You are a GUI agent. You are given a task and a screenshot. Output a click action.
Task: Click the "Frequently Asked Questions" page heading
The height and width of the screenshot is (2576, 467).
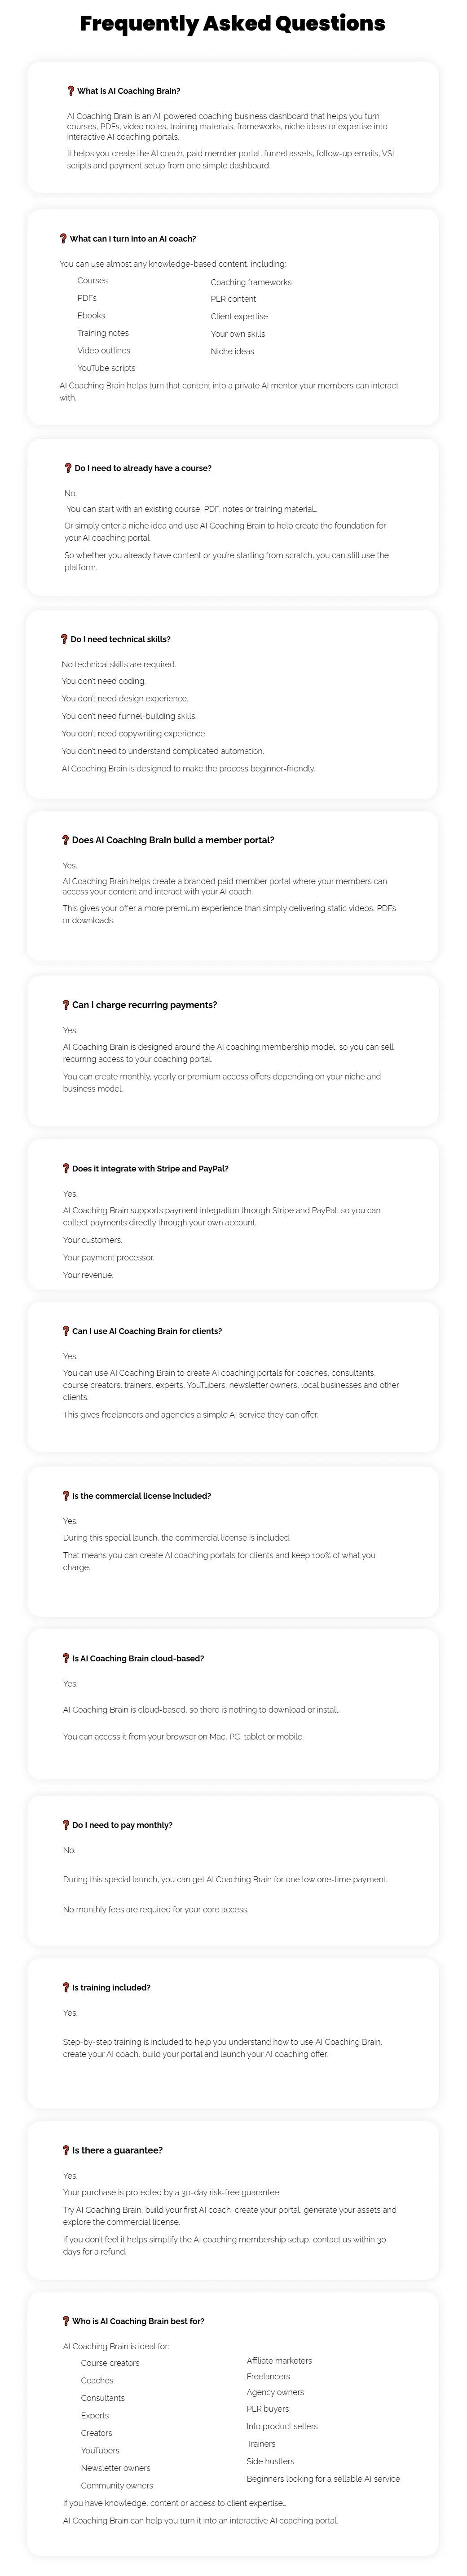tap(232, 23)
